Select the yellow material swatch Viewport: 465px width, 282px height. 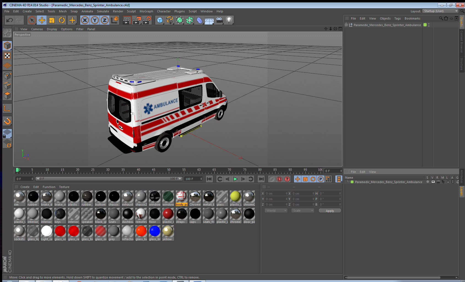168,233
